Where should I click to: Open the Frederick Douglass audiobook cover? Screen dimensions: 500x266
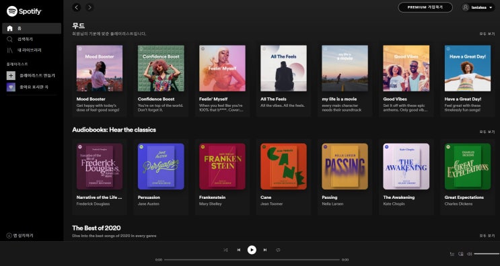click(x=100, y=167)
